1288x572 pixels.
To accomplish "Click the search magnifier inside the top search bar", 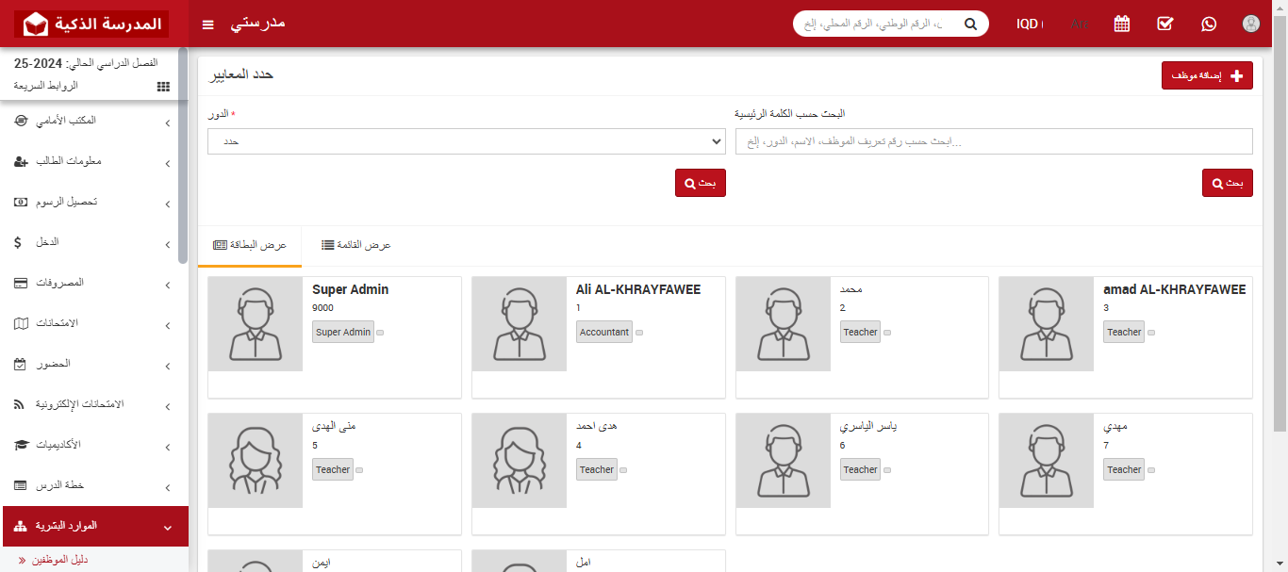I will [970, 23].
